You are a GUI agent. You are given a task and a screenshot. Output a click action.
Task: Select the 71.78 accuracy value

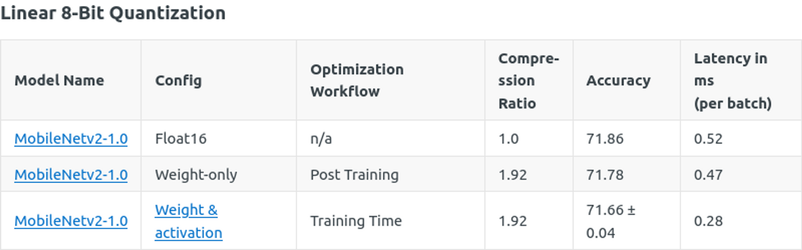point(605,175)
